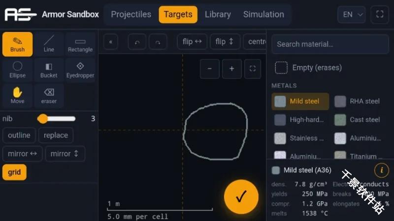
Task: Collapse the left panel with double-chevron button
Action: click(111, 42)
